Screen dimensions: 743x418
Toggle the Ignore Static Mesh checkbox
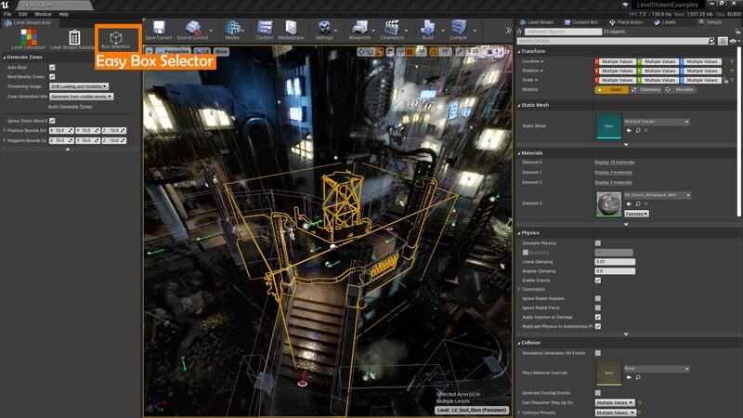pos(52,121)
